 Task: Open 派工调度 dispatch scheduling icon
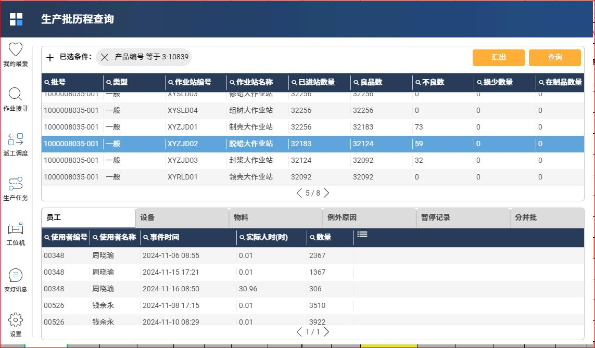click(x=16, y=139)
